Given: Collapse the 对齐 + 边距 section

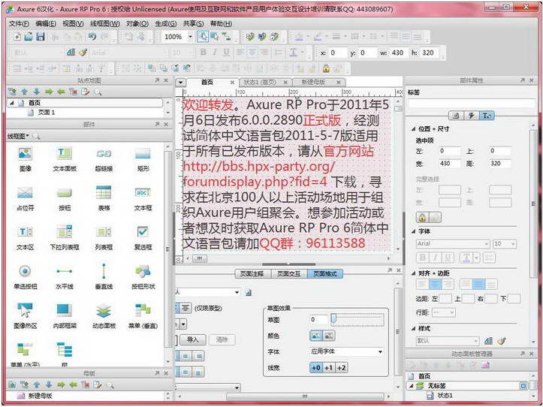Looking at the screenshot, I should [x=413, y=273].
